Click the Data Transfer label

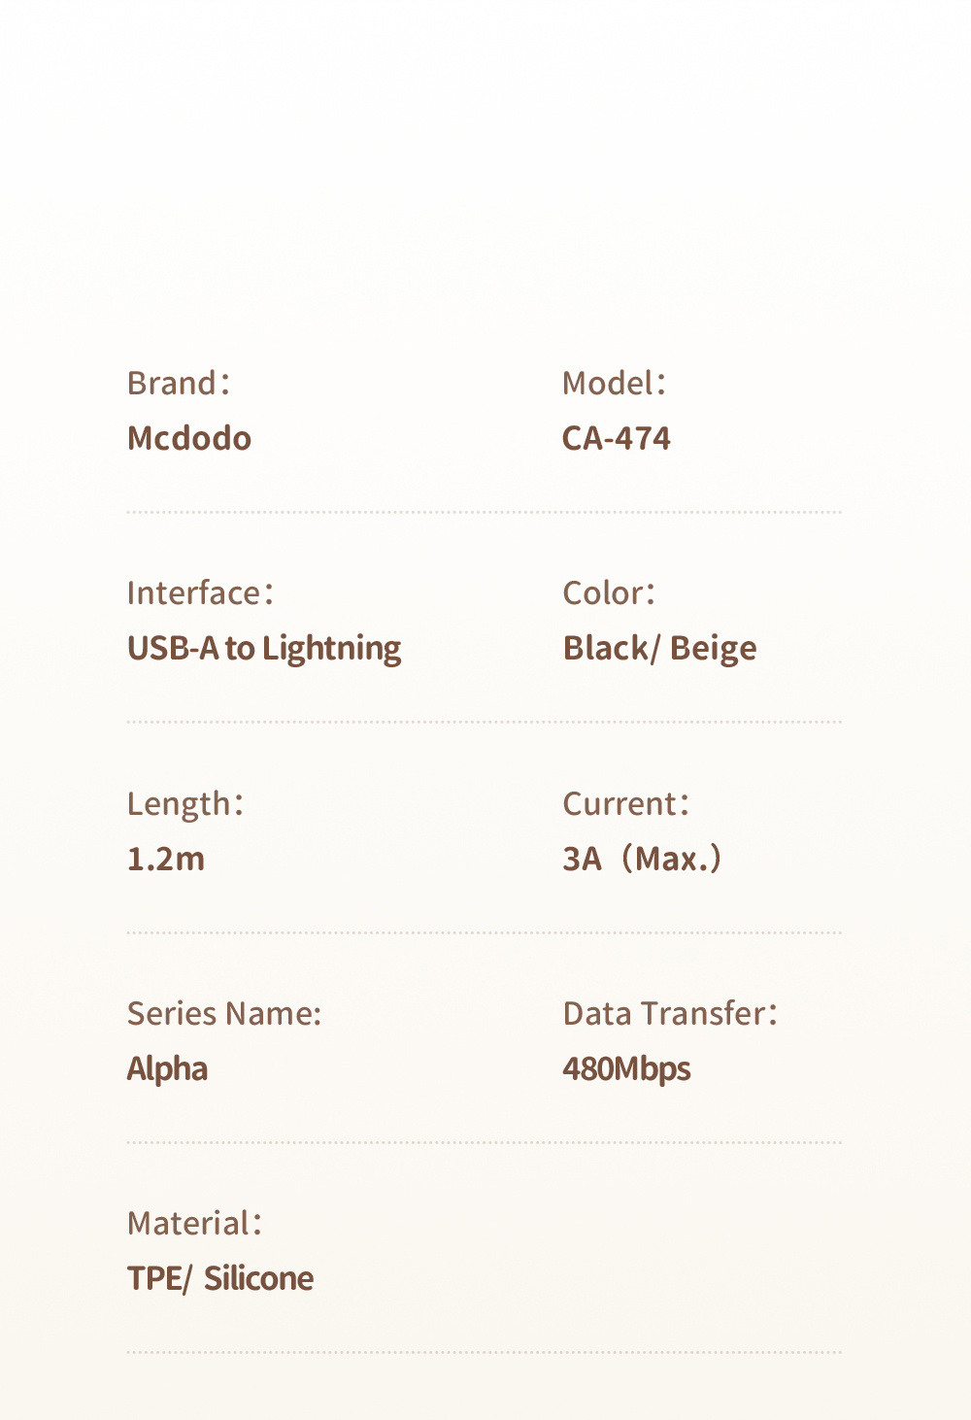(x=670, y=1014)
